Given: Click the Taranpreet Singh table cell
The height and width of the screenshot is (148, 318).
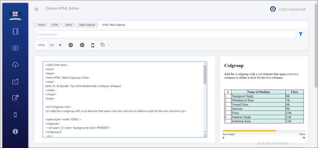Looking at the screenshot, I should (258, 96).
